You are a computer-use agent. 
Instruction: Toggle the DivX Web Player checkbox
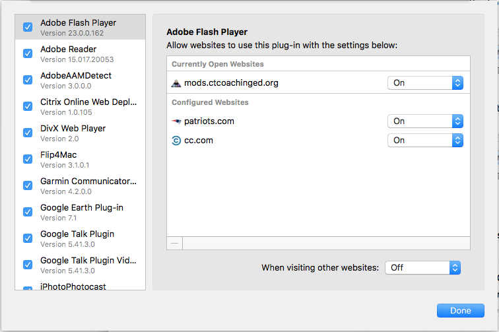pos(28,133)
